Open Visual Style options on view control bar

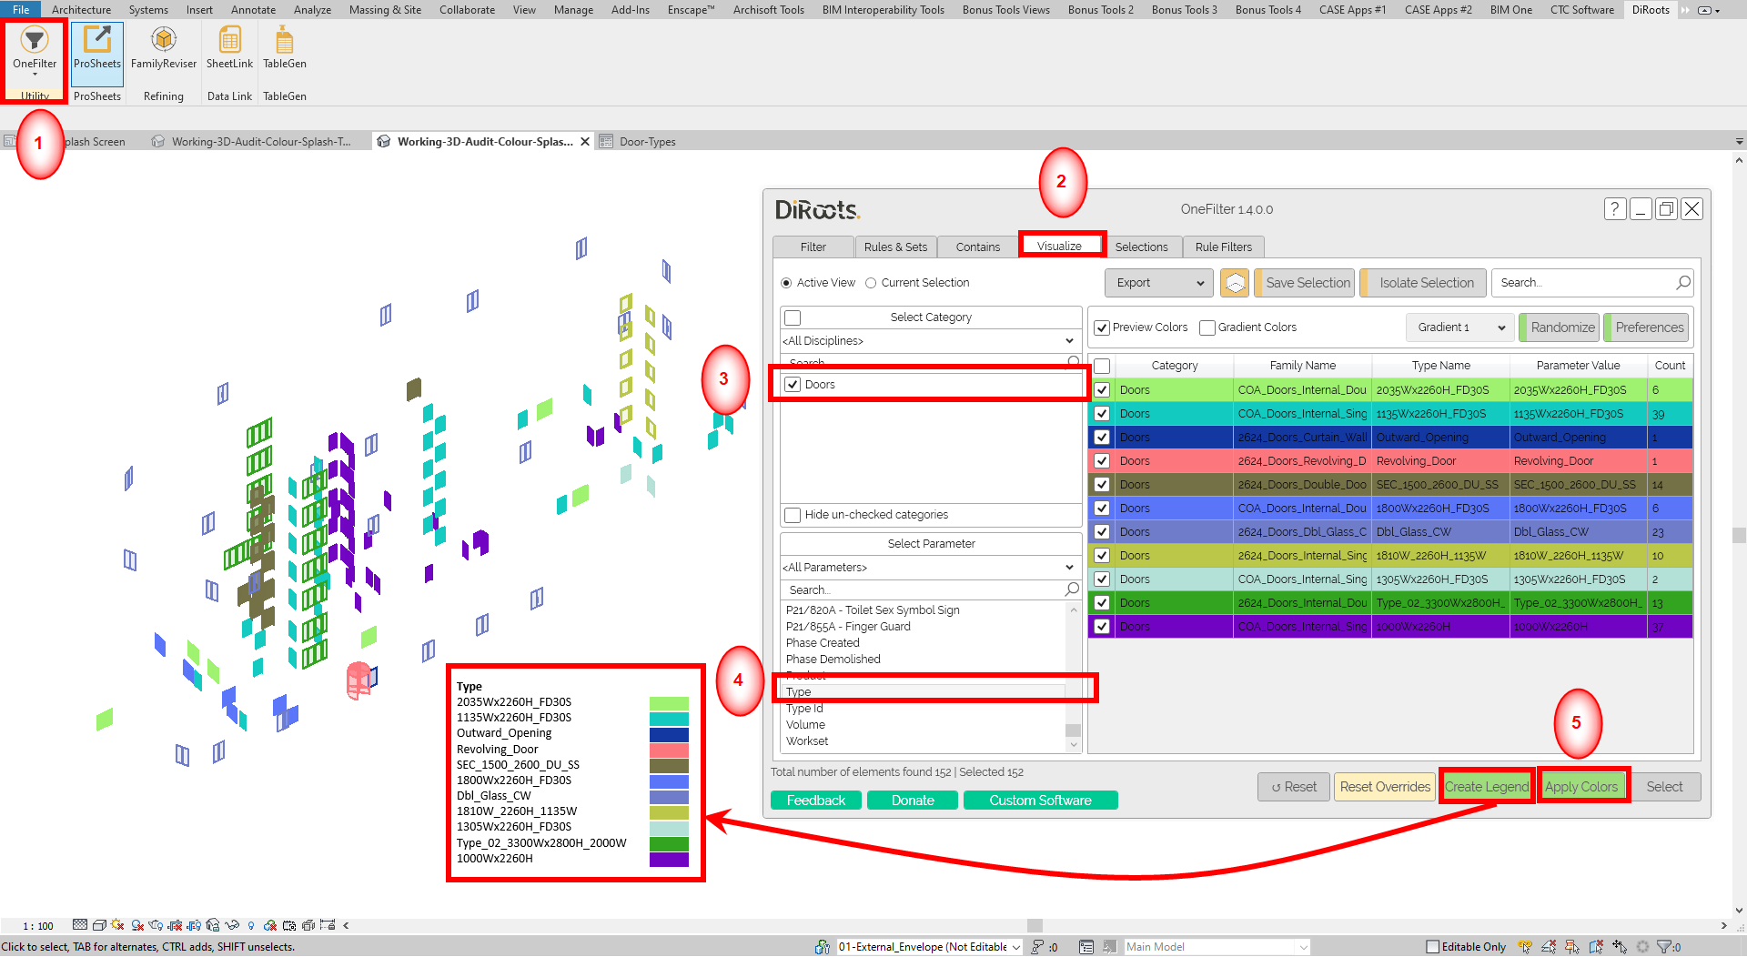click(x=100, y=925)
